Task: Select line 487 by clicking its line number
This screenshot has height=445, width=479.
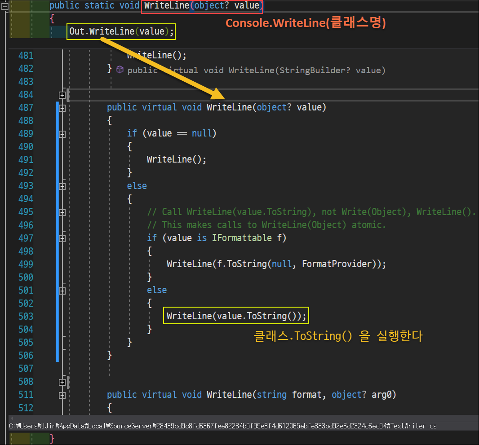Action: pos(26,107)
